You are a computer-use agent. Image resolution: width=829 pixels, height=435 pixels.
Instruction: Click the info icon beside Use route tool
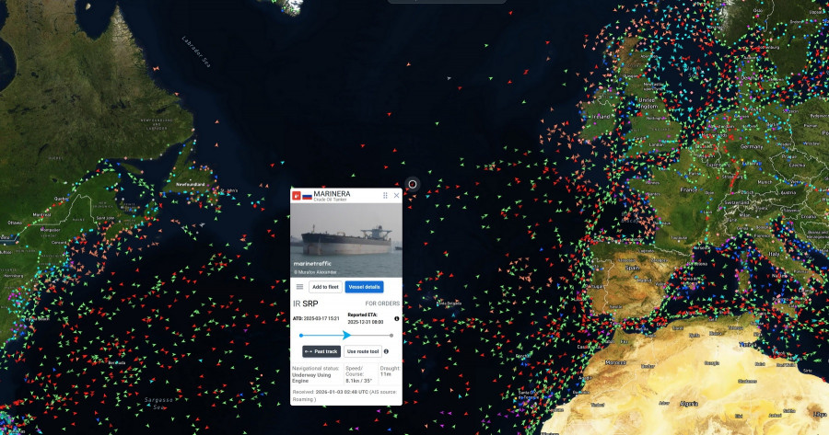[386, 351]
